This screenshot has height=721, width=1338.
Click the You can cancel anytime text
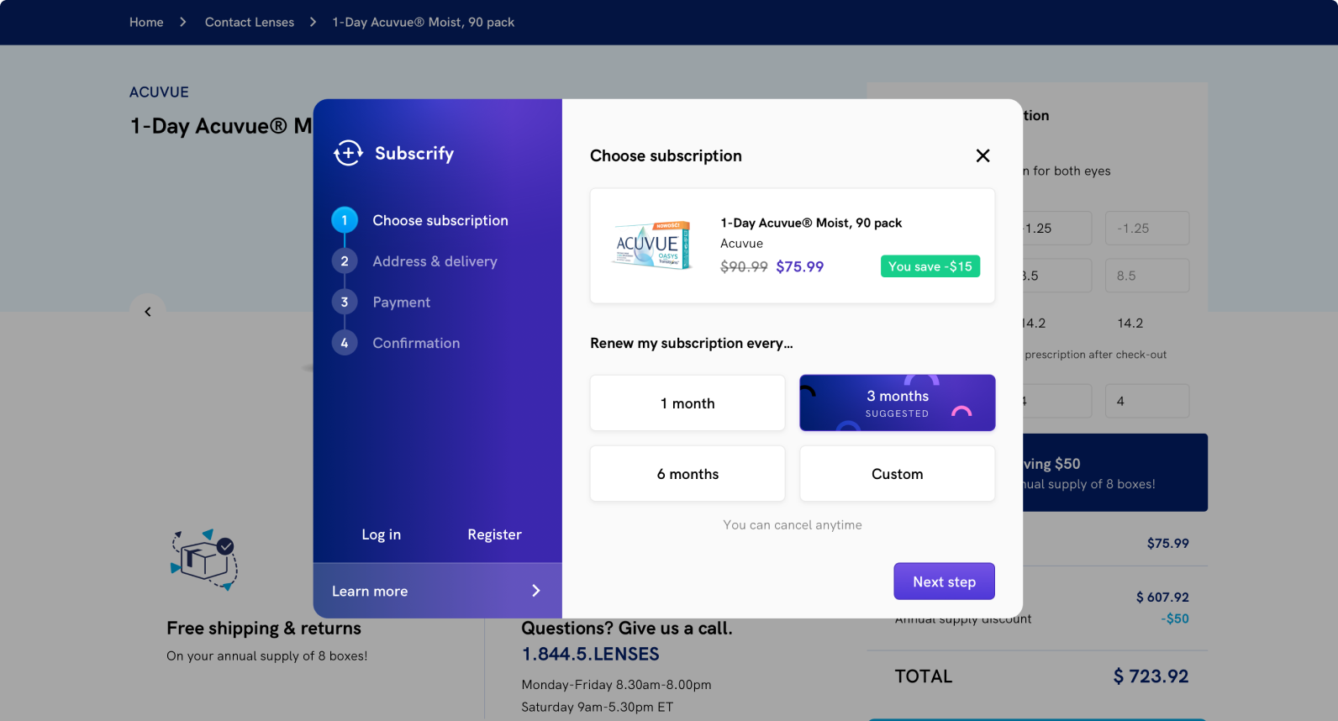793,525
